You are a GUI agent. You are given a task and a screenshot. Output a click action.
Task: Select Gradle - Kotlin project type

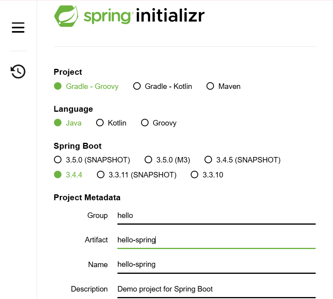click(162, 86)
